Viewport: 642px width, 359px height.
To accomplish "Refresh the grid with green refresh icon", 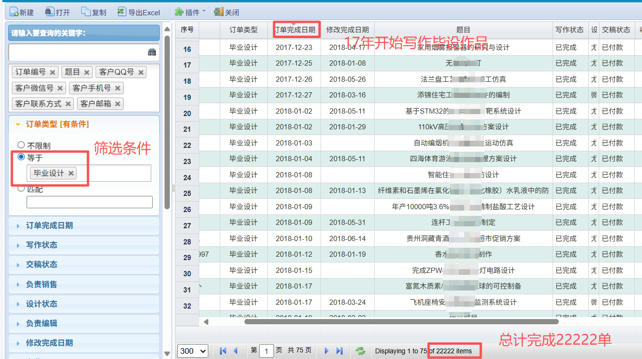I will [x=360, y=351].
